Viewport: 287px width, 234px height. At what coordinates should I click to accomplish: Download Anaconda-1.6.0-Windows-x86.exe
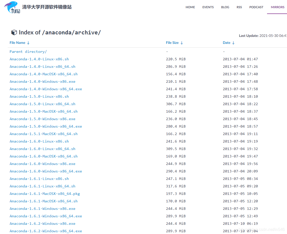42,164
